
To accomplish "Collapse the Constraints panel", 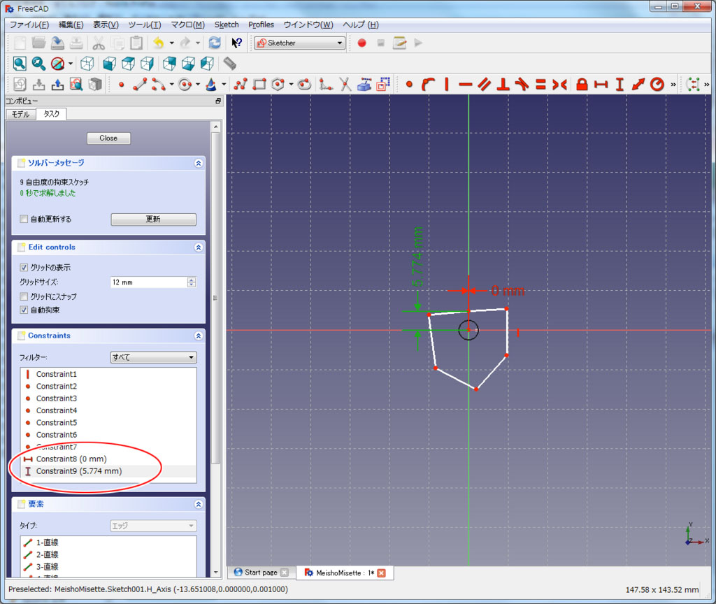I will [199, 336].
